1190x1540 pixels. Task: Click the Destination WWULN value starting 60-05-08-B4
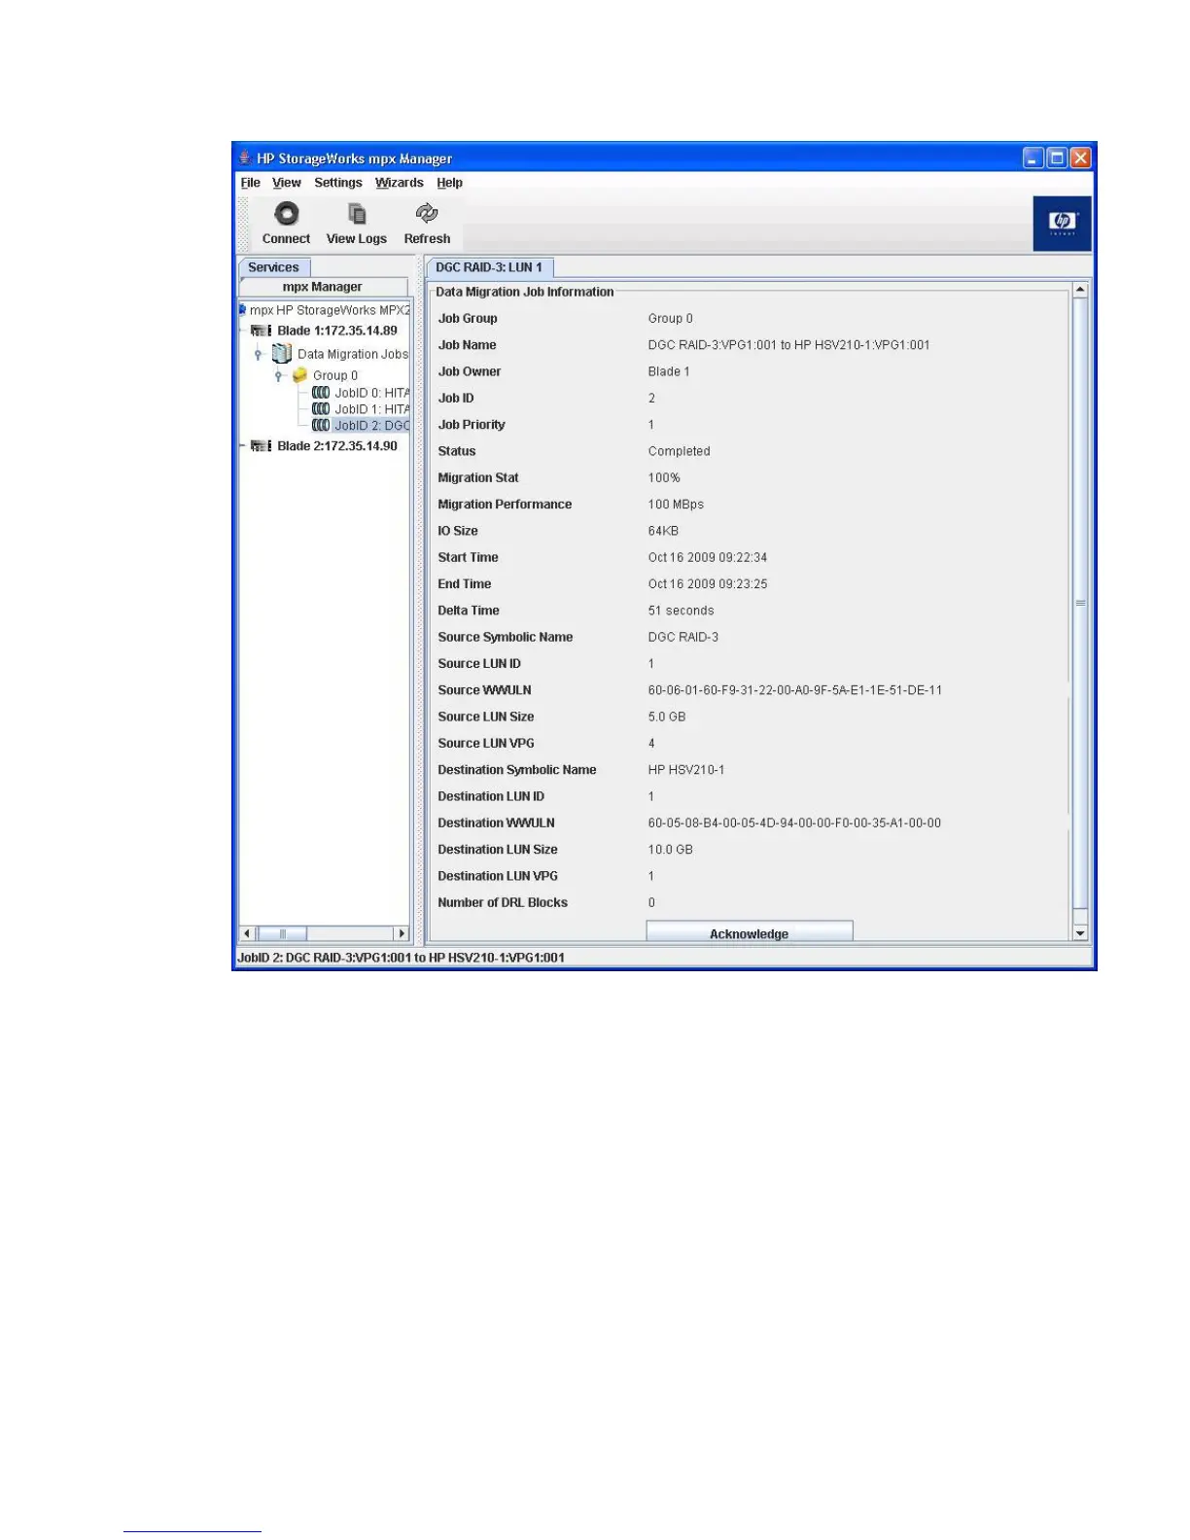794,823
